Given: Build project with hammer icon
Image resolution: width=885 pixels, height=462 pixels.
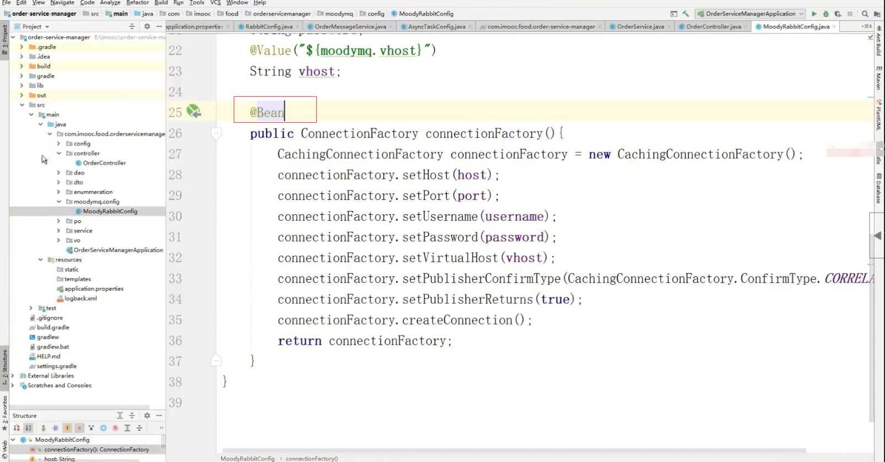Looking at the screenshot, I should [x=686, y=14].
